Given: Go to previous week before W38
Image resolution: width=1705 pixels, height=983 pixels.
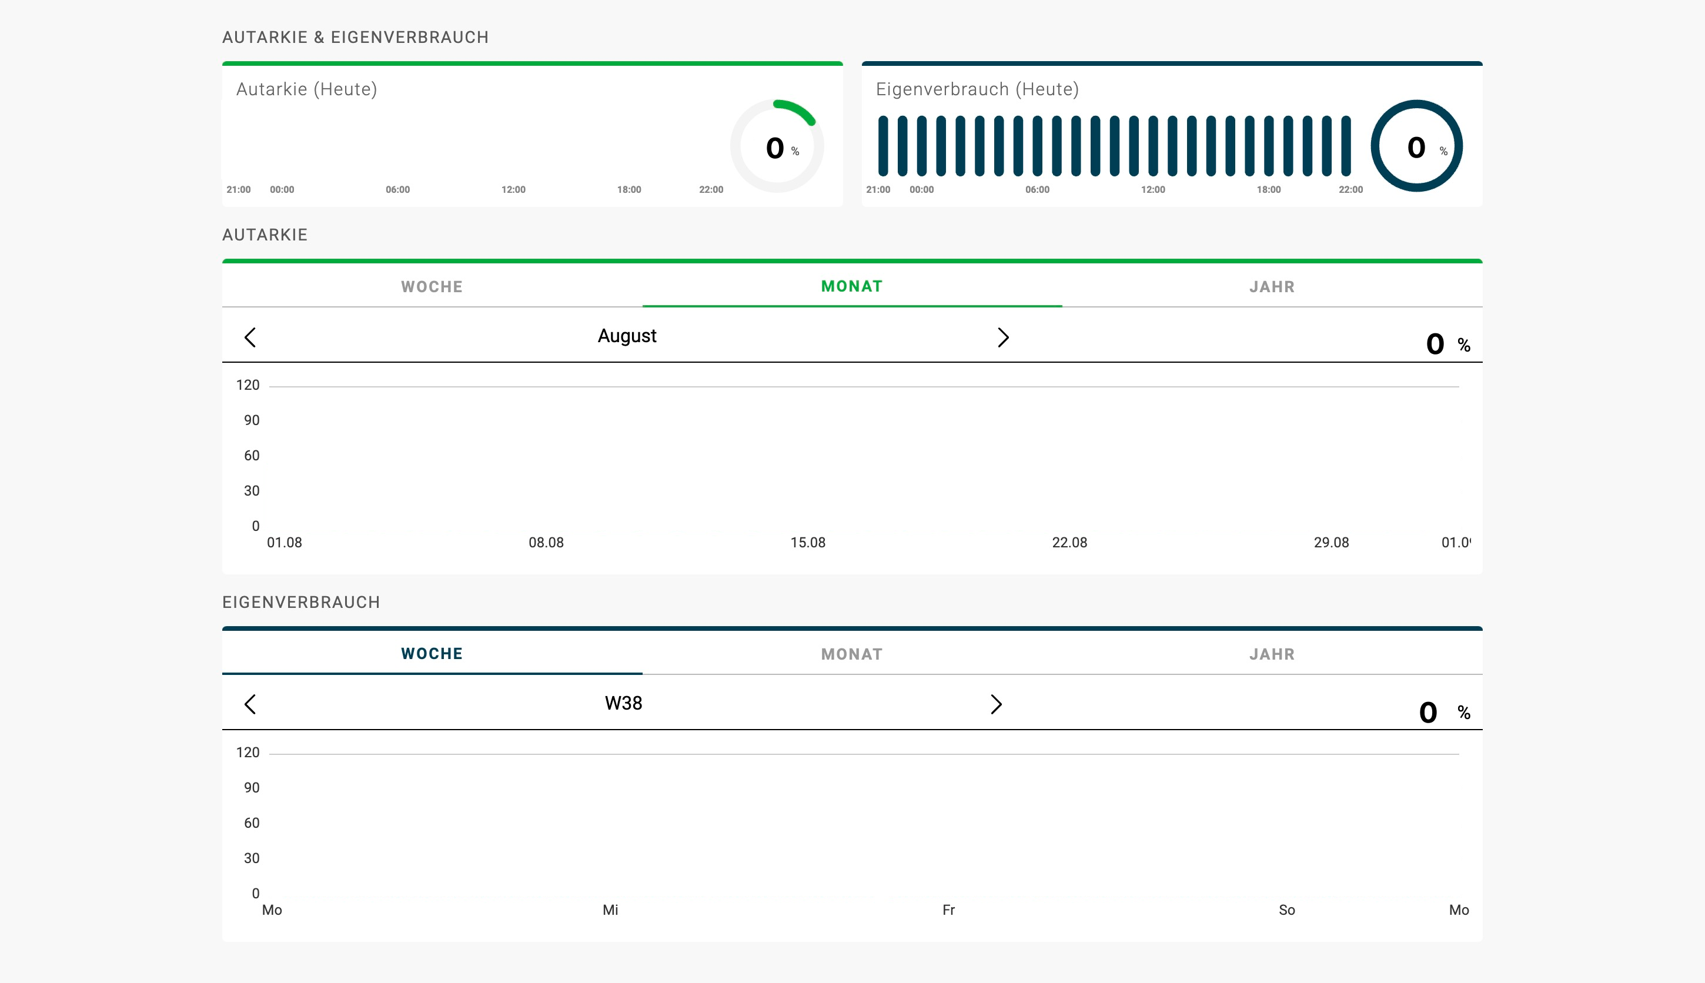Looking at the screenshot, I should tap(250, 704).
